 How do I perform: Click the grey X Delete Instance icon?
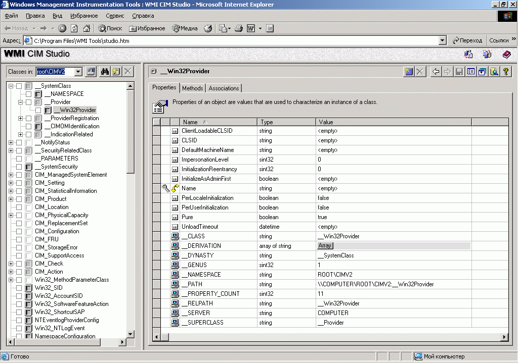420,72
